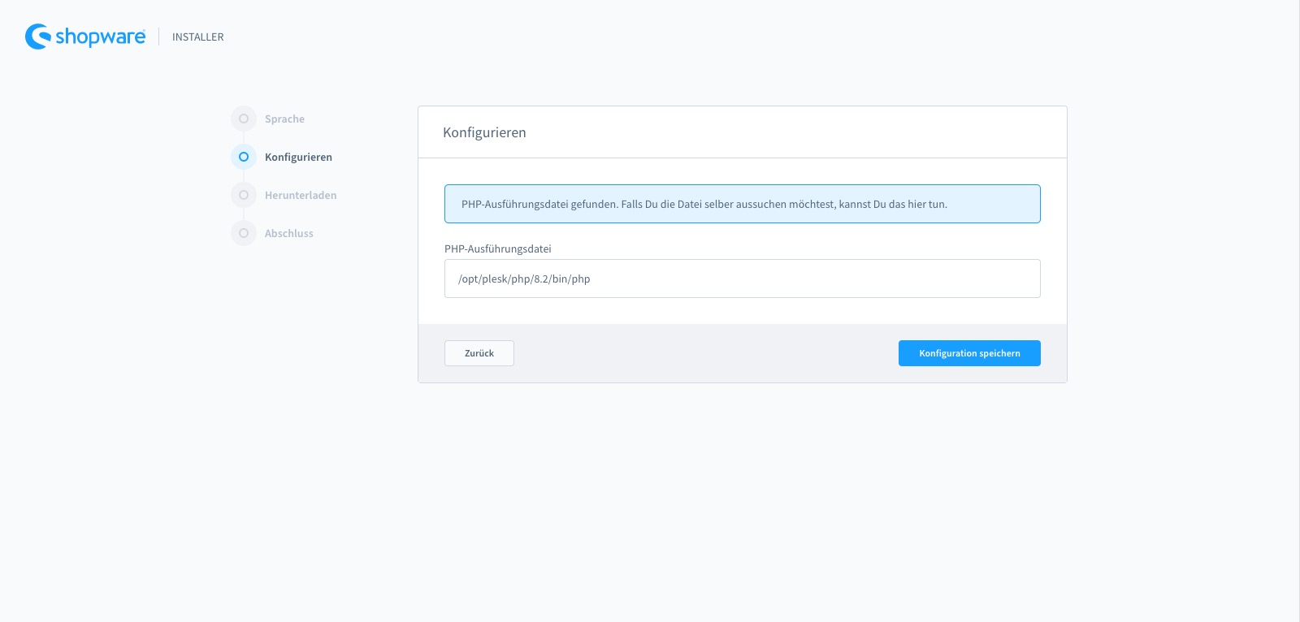
Task: Open the Abschluss step label
Action: pos(288,234)
